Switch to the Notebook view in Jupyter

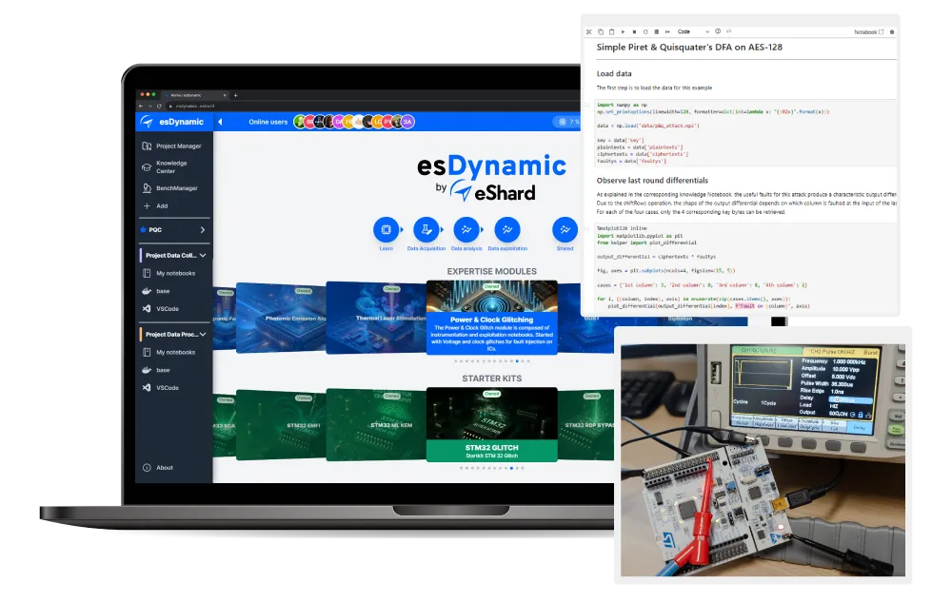coord(867,31)
